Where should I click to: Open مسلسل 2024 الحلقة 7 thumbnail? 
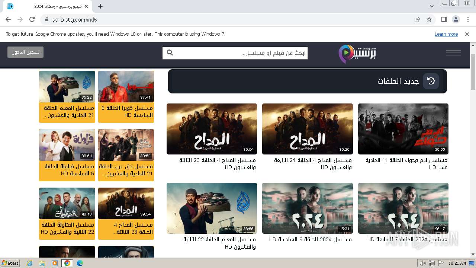pyautogui.click(x=403, y=208)
